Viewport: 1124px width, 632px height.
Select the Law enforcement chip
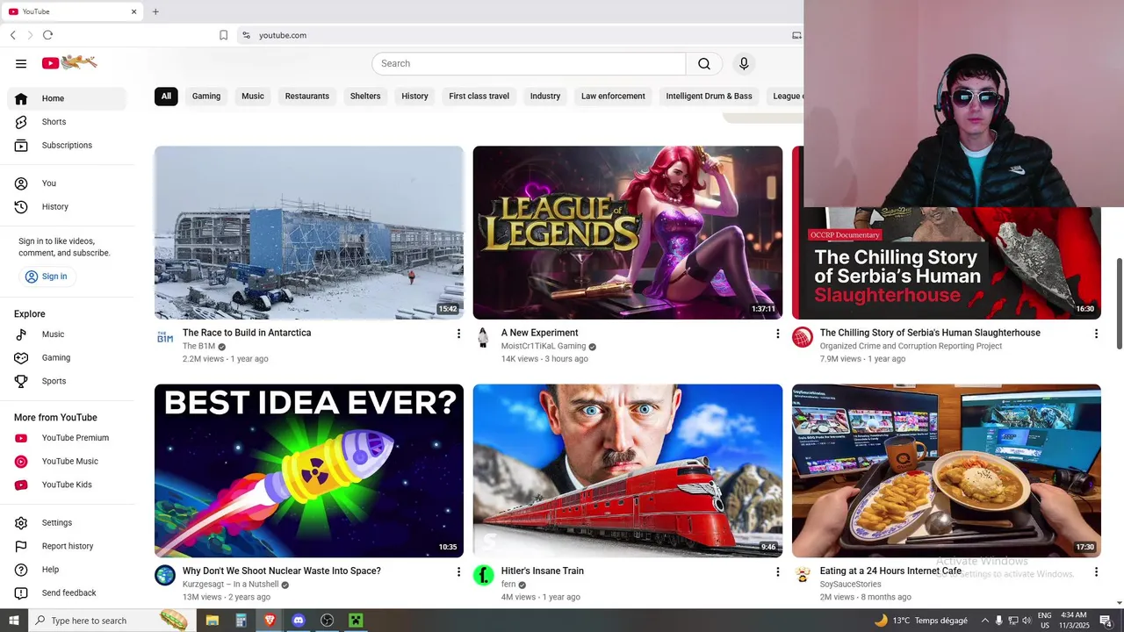(x=613, y=96)
